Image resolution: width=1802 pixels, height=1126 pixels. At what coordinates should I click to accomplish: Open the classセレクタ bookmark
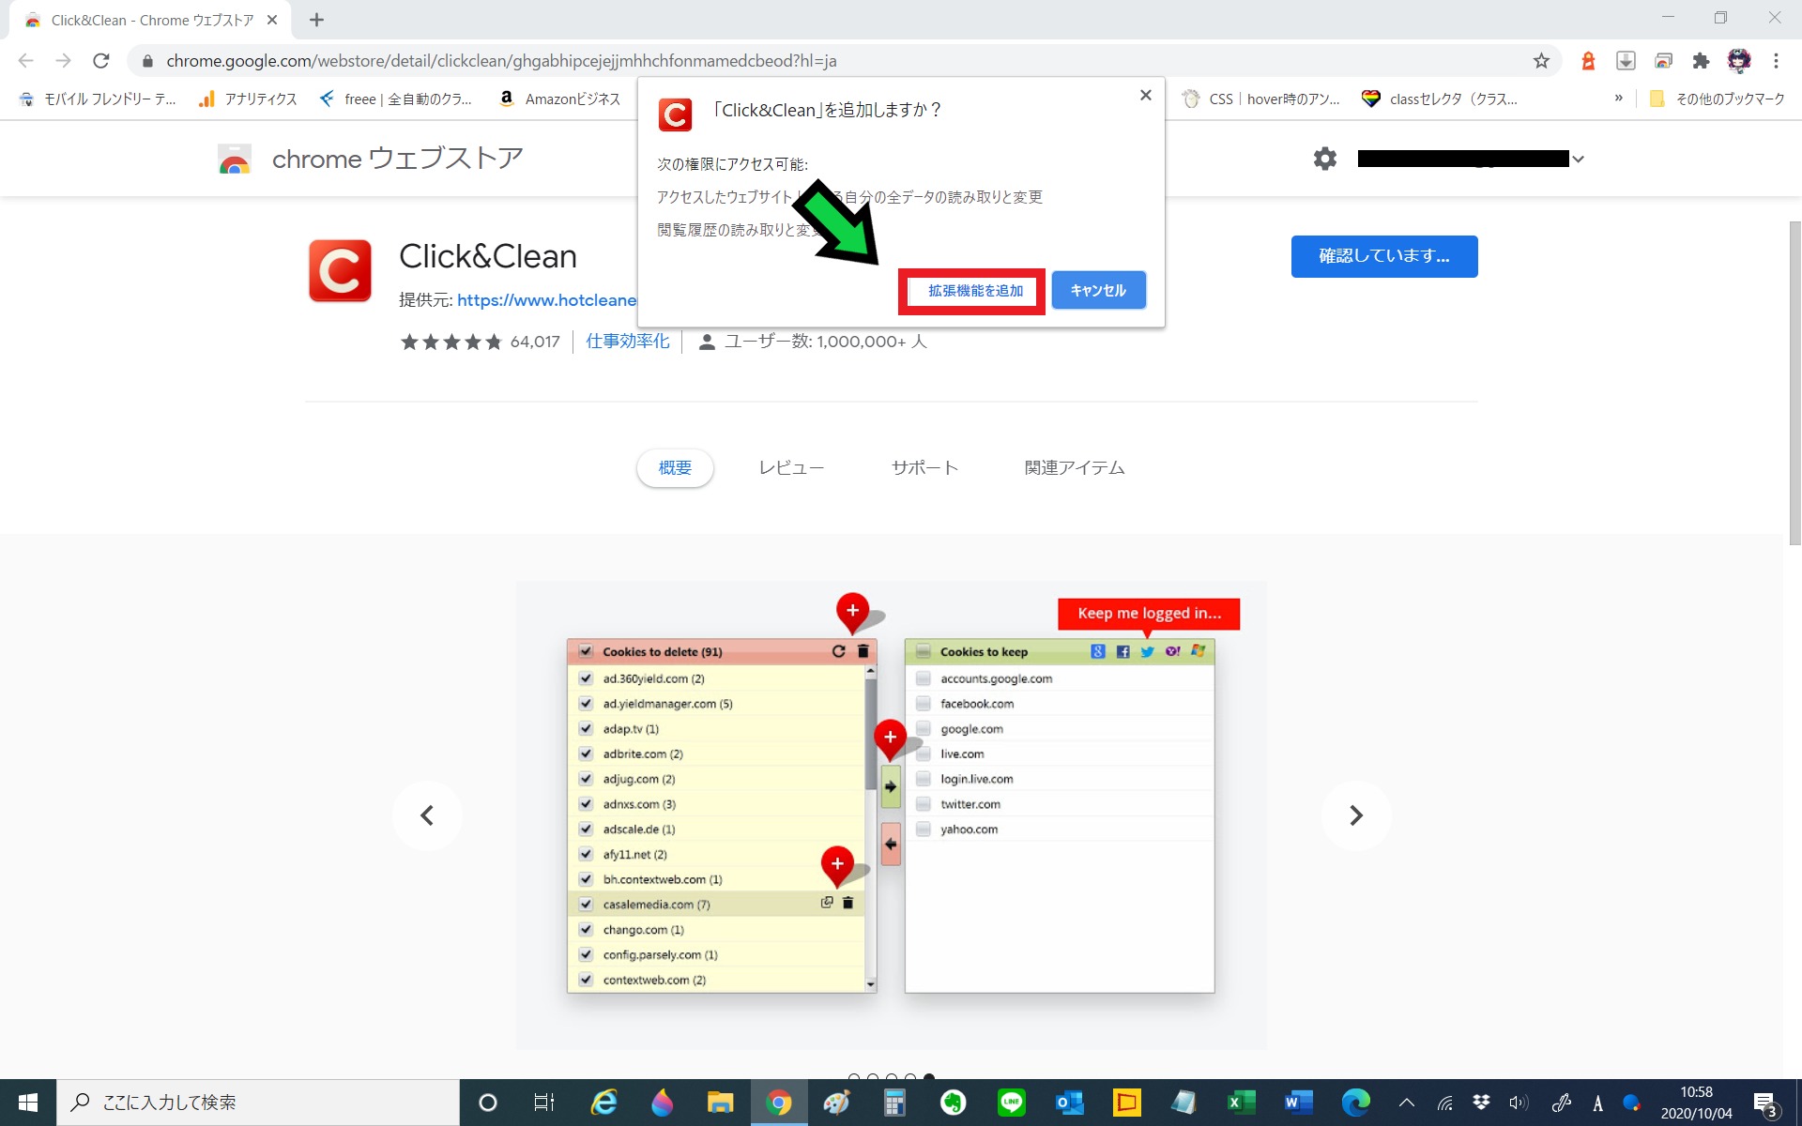coord(1440,99)
